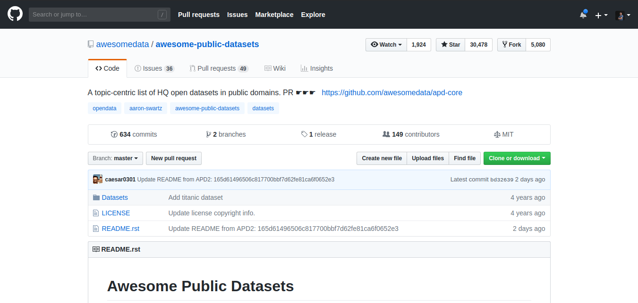Open the Insights tab
Image resolution: width=638 pixels, height=303 pixels.
click(x=316, y=68)
